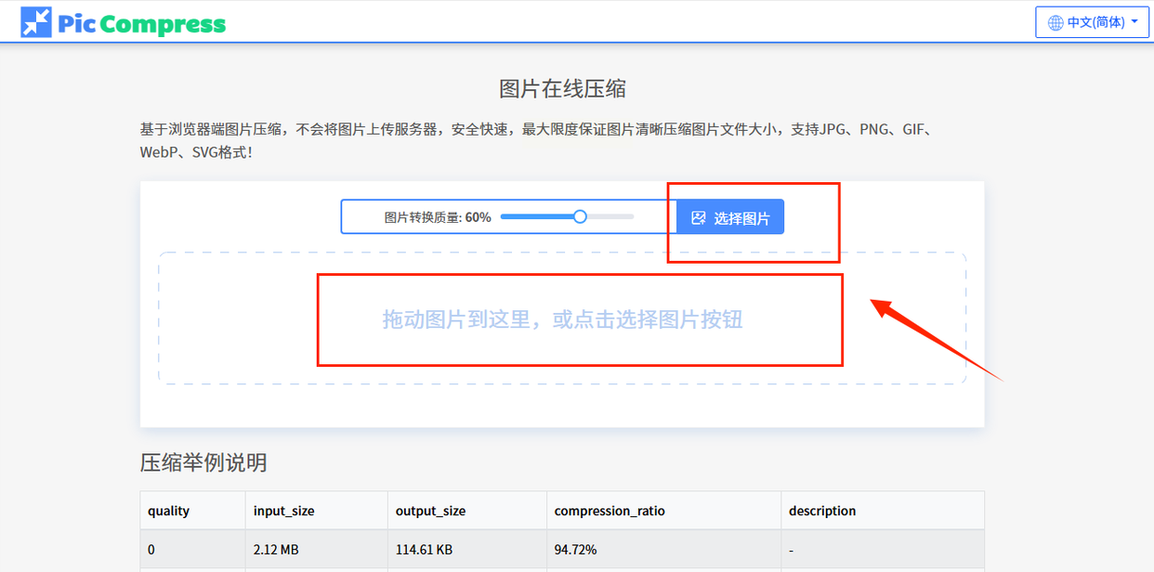Click the image quality slider handle

580,216
